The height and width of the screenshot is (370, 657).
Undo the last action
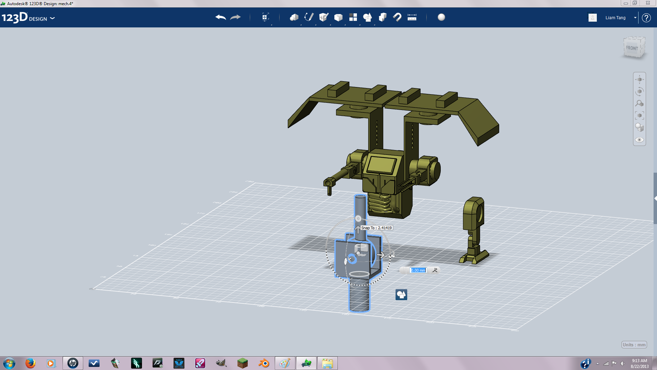coord(221,17)
